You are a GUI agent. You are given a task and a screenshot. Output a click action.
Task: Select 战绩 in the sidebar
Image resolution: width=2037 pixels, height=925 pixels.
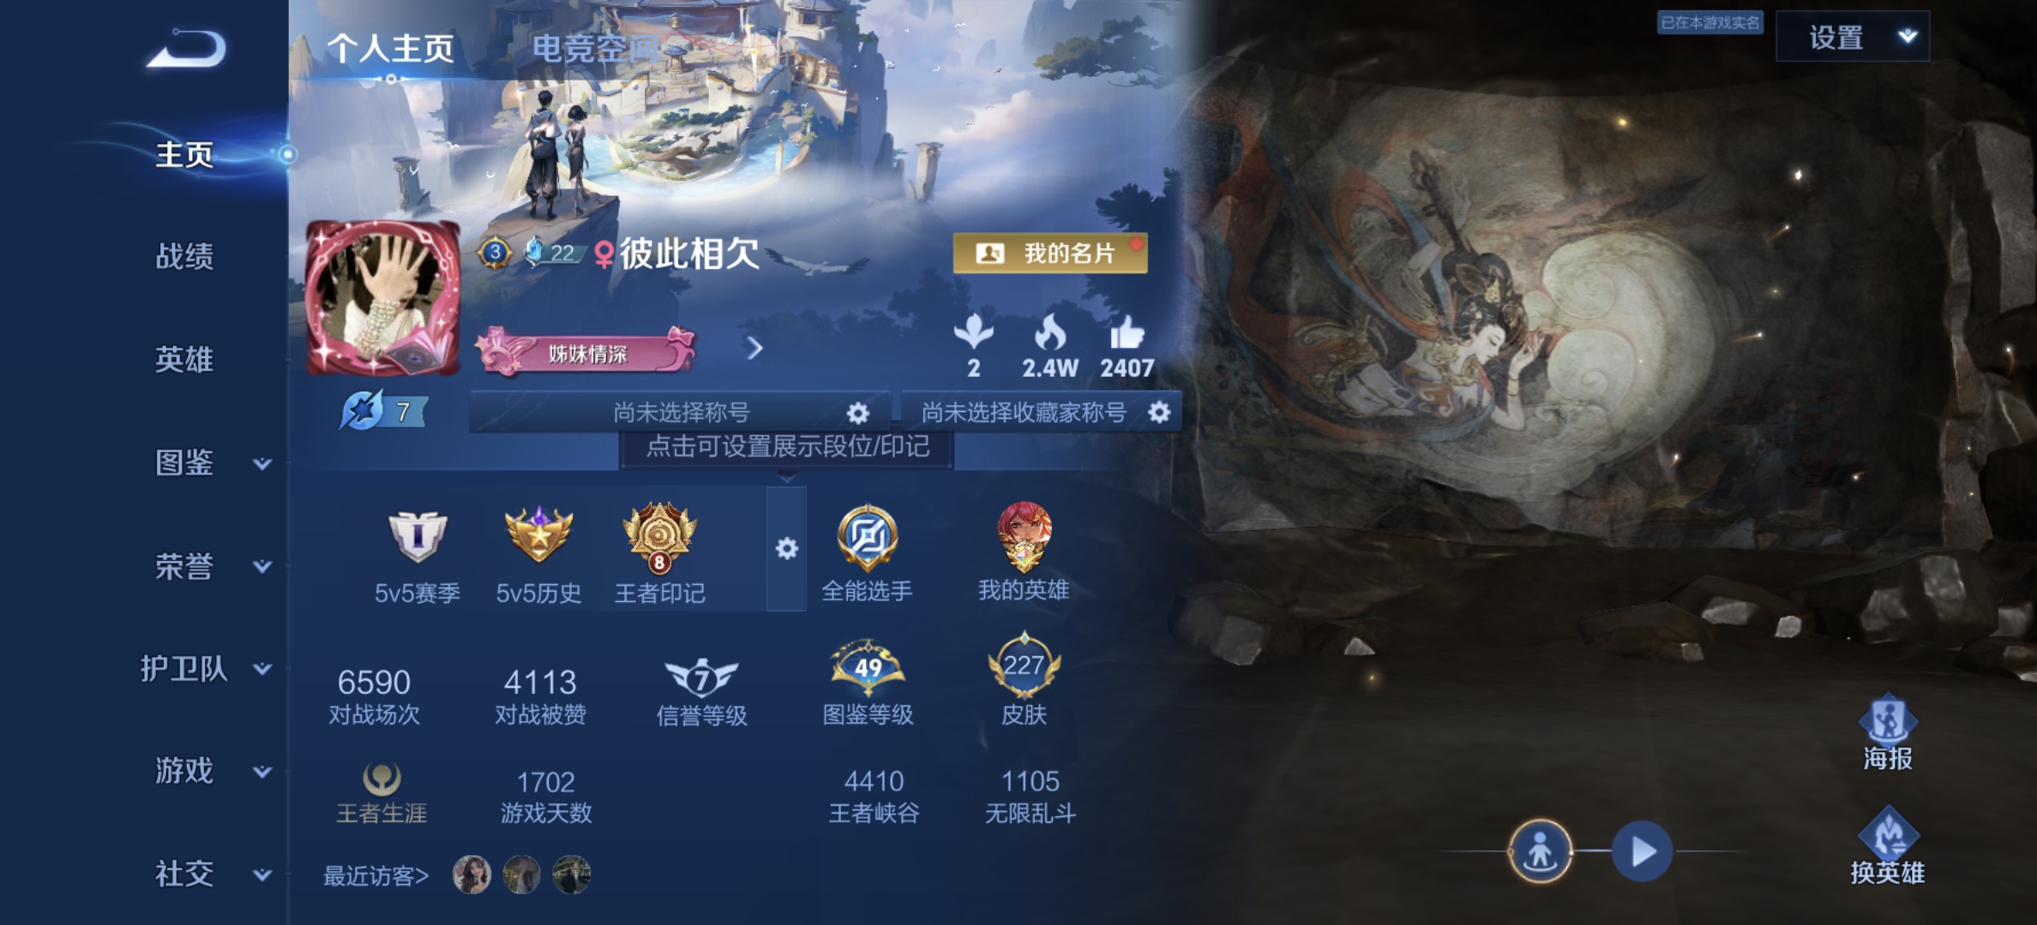pyautogui.click(x=184, y=256)
